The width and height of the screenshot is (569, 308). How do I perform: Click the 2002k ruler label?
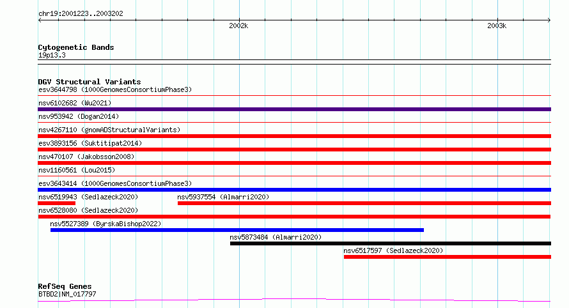(238, 26)
